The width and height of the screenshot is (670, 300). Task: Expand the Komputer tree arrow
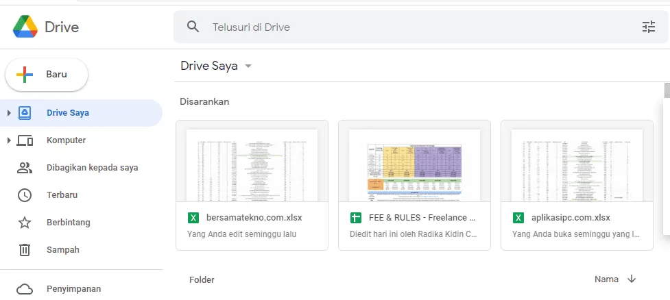pyautogui.click(x=9, y=140)
